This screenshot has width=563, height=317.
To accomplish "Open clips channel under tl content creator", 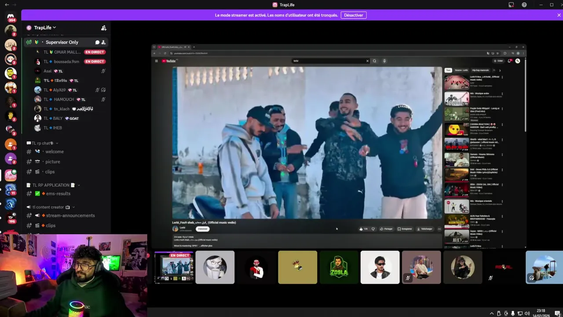I will point(51,225).
